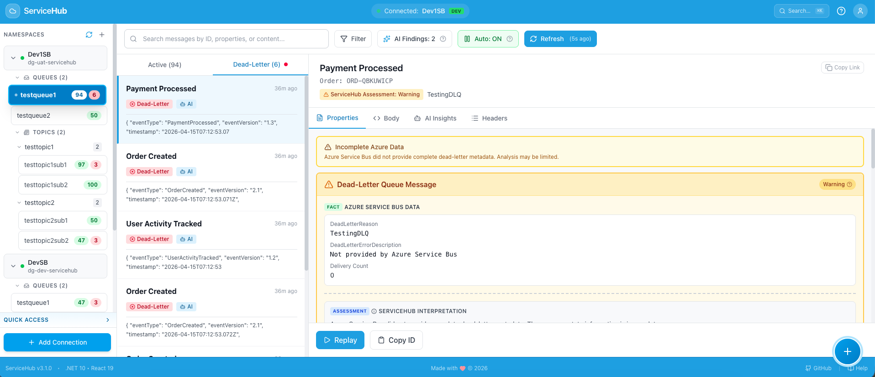Collapse the DevSB QUEUES section
This screenshot has height=377, width=875.
point(17,286)
